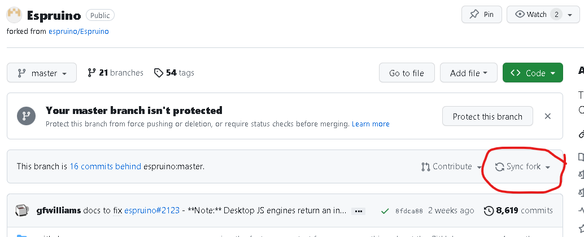This screenshot has height=237, width=584.
Task: Click the repository owner avatar
Action: [x=14, y=15]
